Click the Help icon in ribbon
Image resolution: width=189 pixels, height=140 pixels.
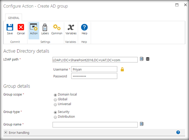tap(84, 28)
